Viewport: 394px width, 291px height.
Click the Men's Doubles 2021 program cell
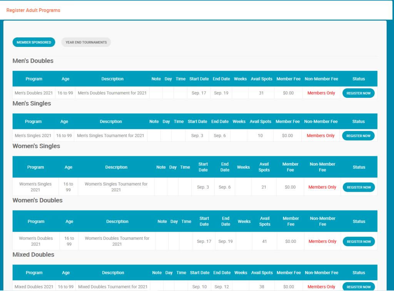(x=34, y=93)
